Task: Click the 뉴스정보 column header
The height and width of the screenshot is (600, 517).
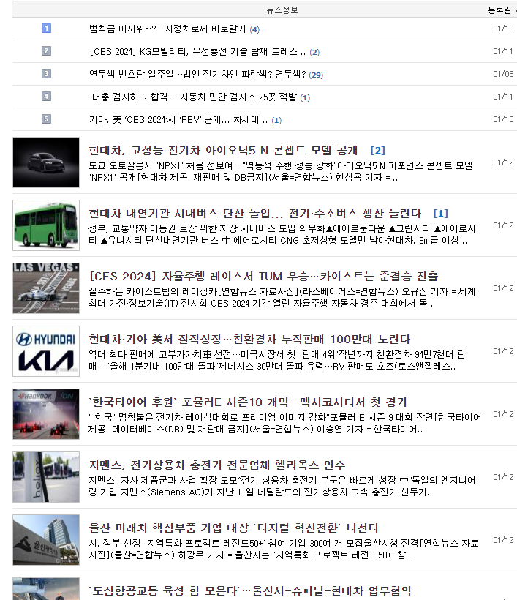Action: [x=282, y=10]
